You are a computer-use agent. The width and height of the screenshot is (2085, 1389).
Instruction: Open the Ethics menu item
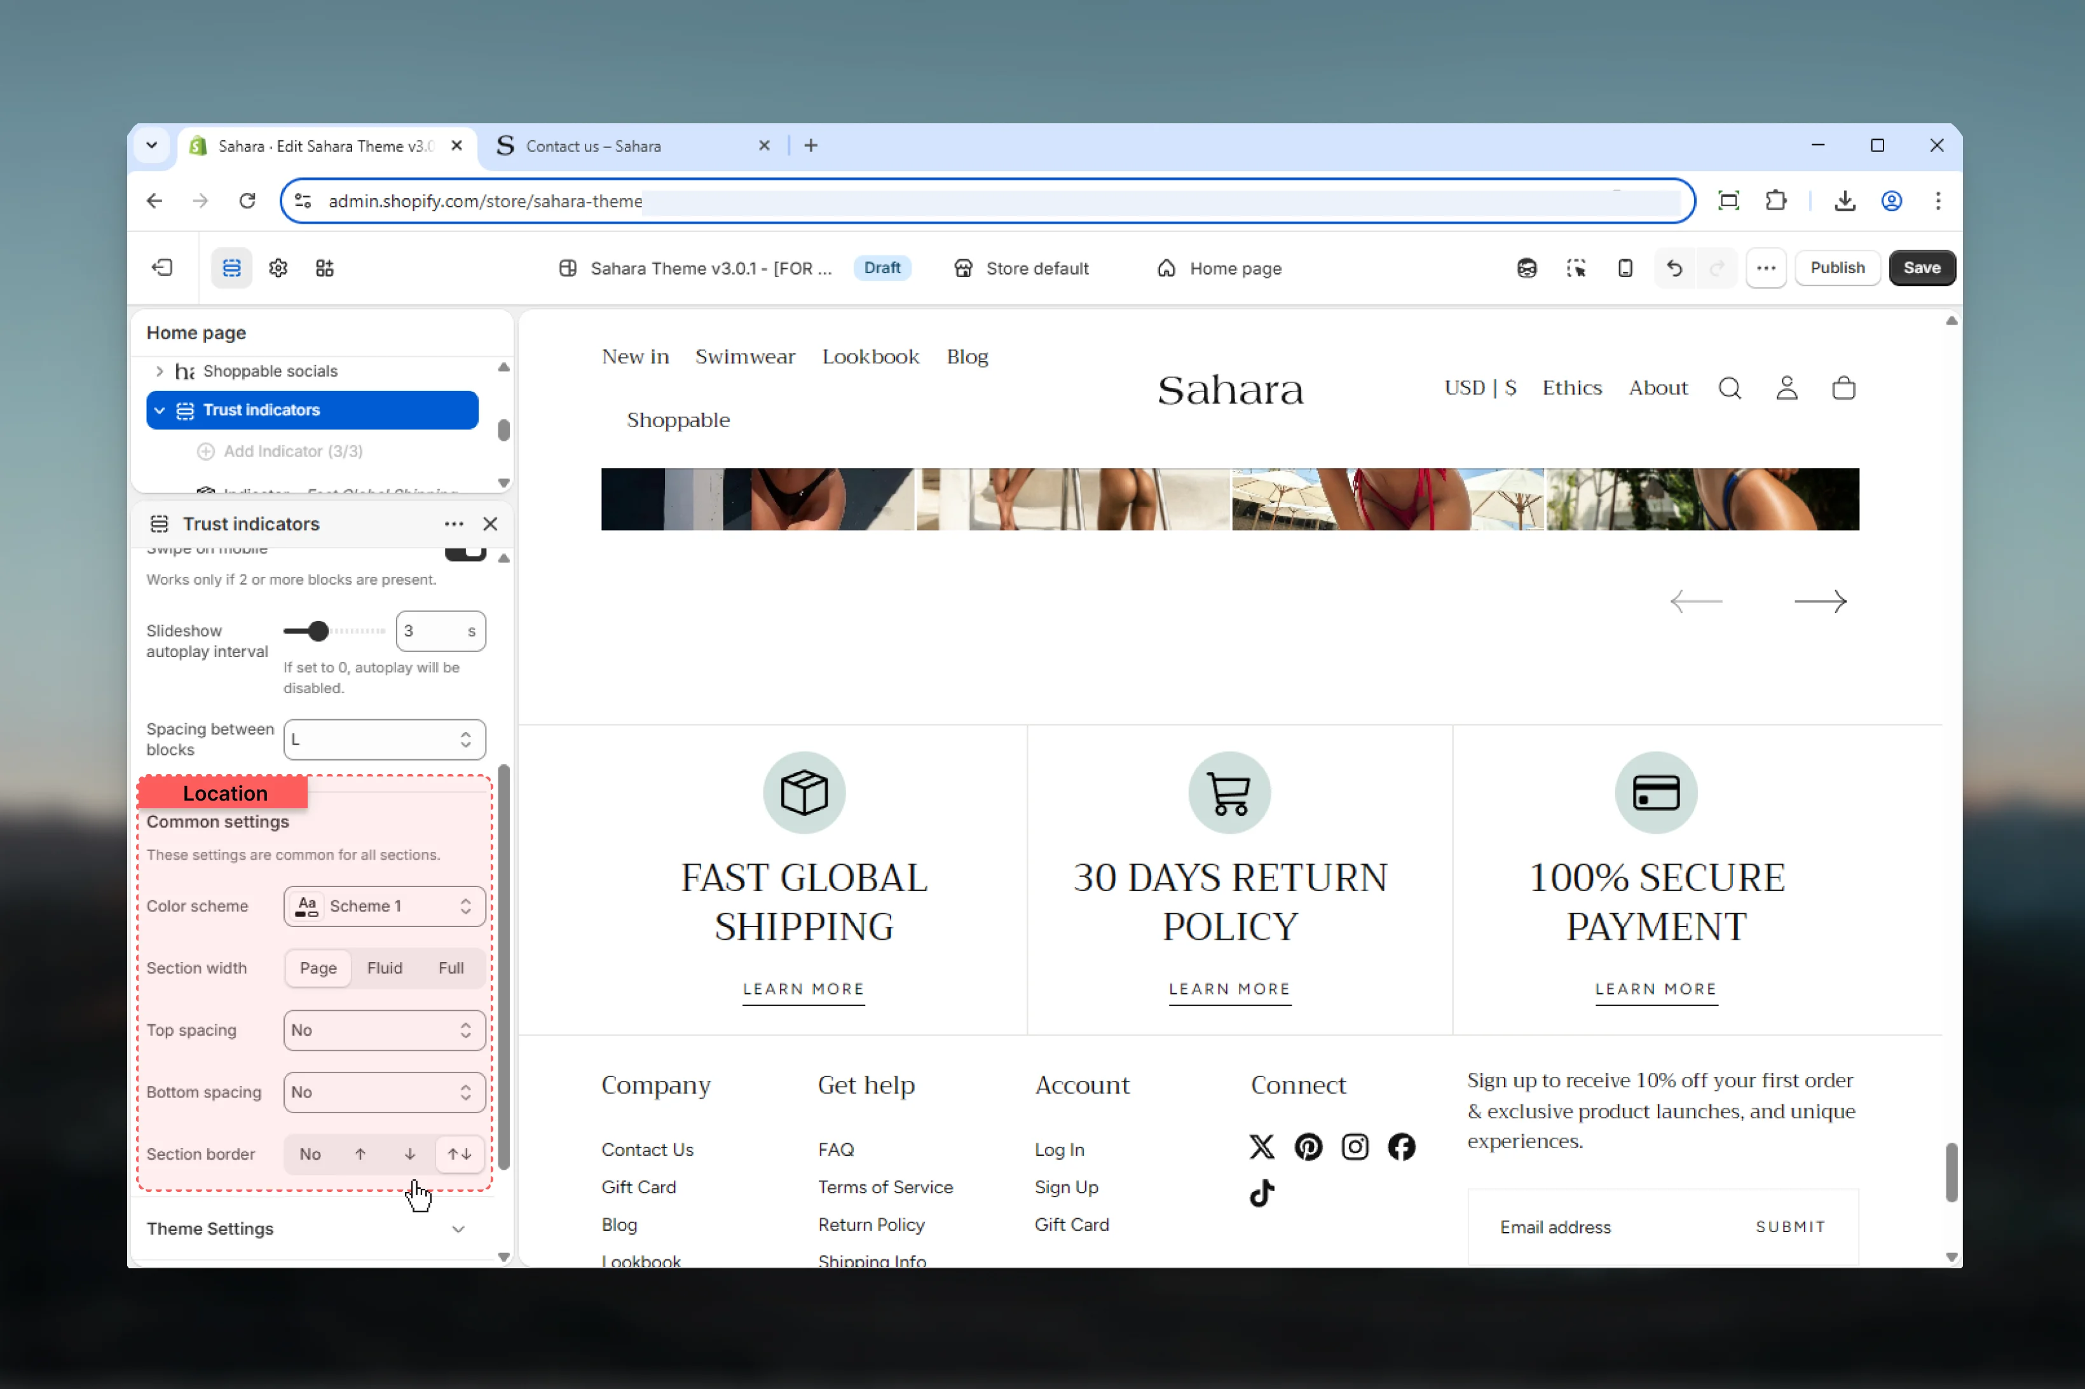point(1572,388)
